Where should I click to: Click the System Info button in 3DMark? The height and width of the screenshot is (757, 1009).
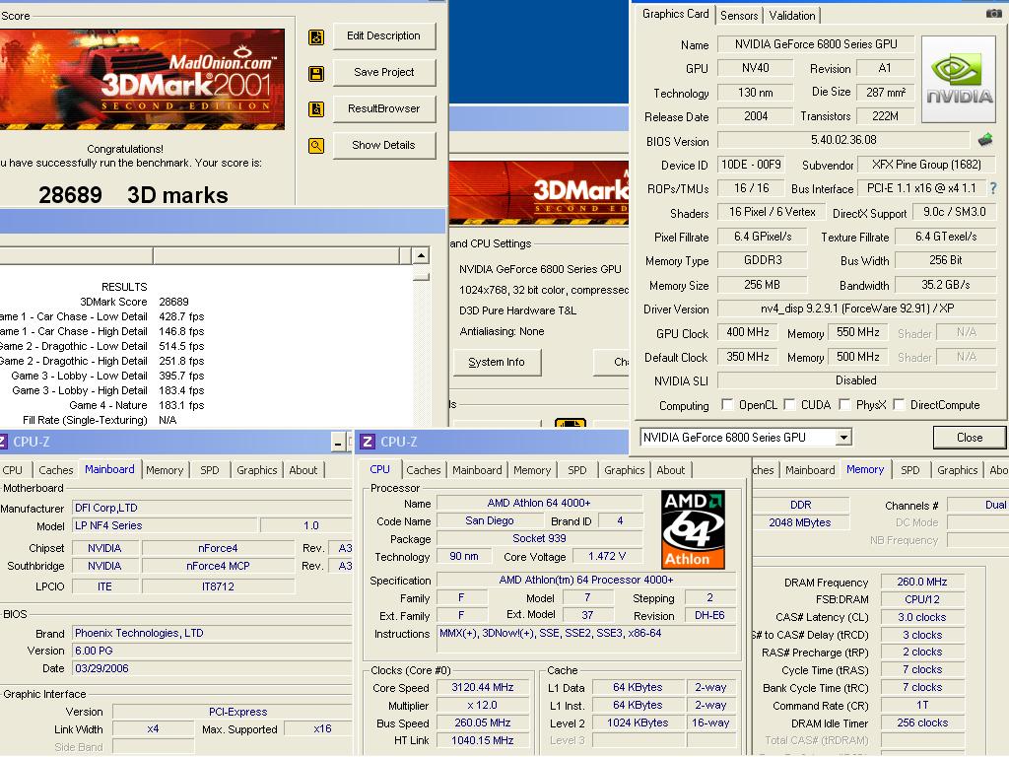pos(497,362)
